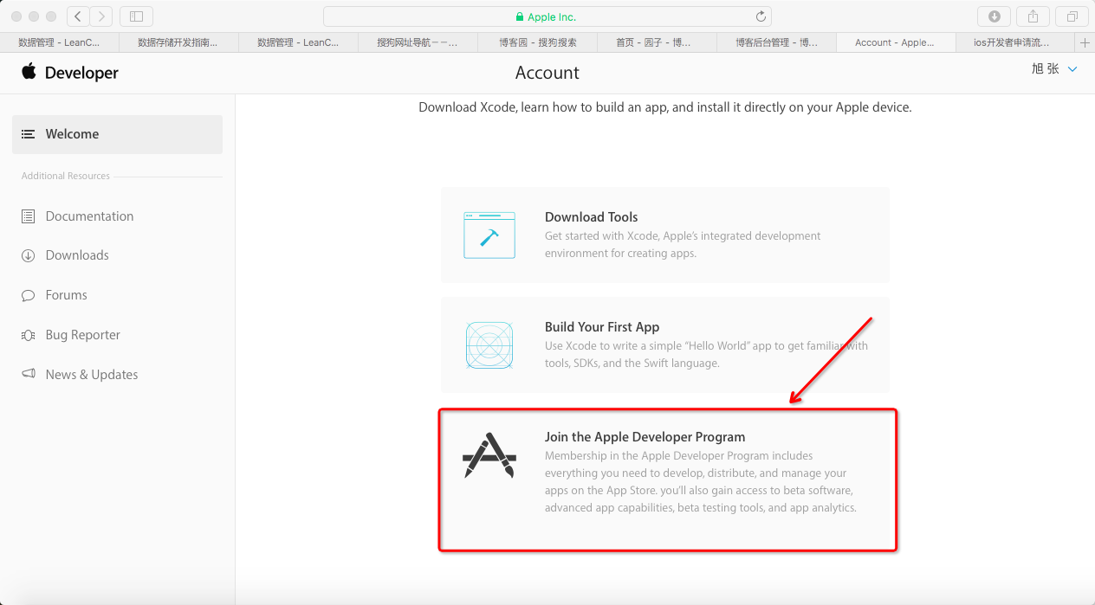Click the Forums speech bubble icon
The image size is (1095, 605).
[29, 295]
